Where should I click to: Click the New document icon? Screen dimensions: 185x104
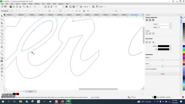pyautogui.click(x=2, y=7)
